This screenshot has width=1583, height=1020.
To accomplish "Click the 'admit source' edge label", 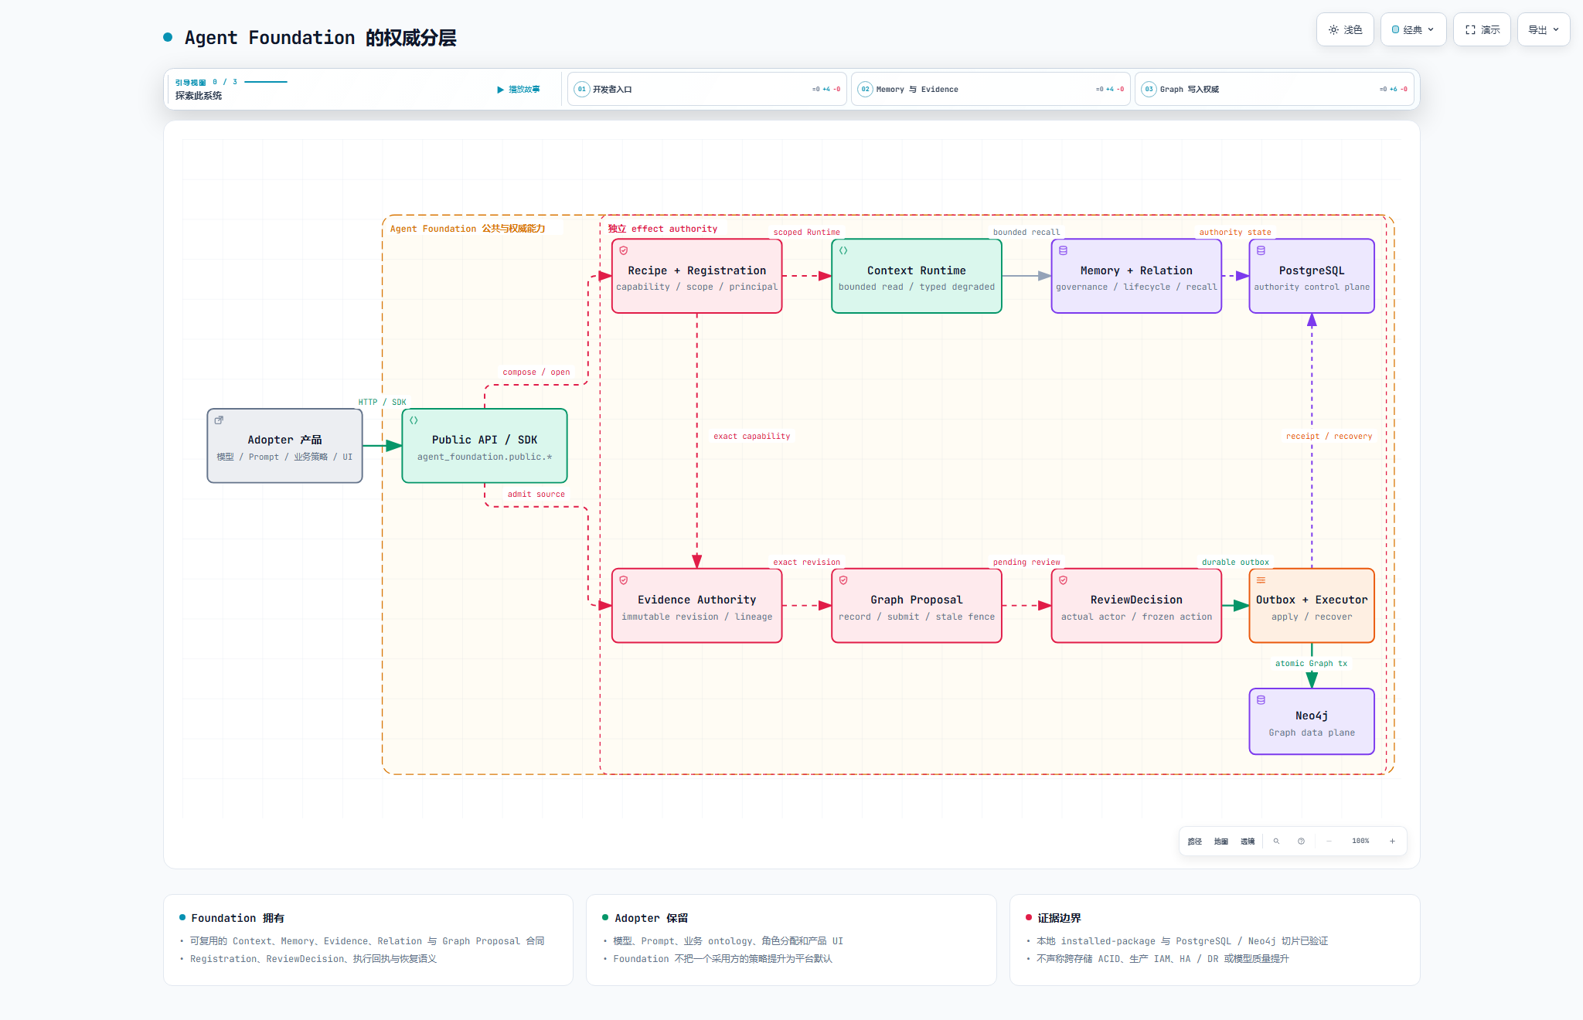I will click(536, 495).
